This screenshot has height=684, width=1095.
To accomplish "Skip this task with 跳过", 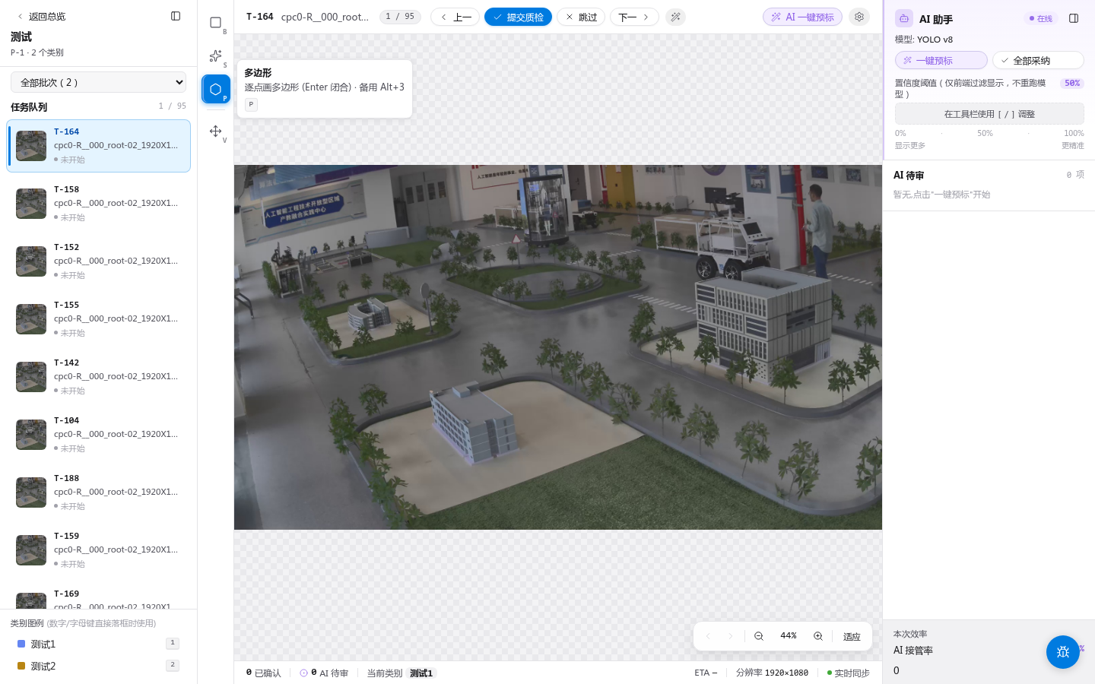I will (581, 17).
